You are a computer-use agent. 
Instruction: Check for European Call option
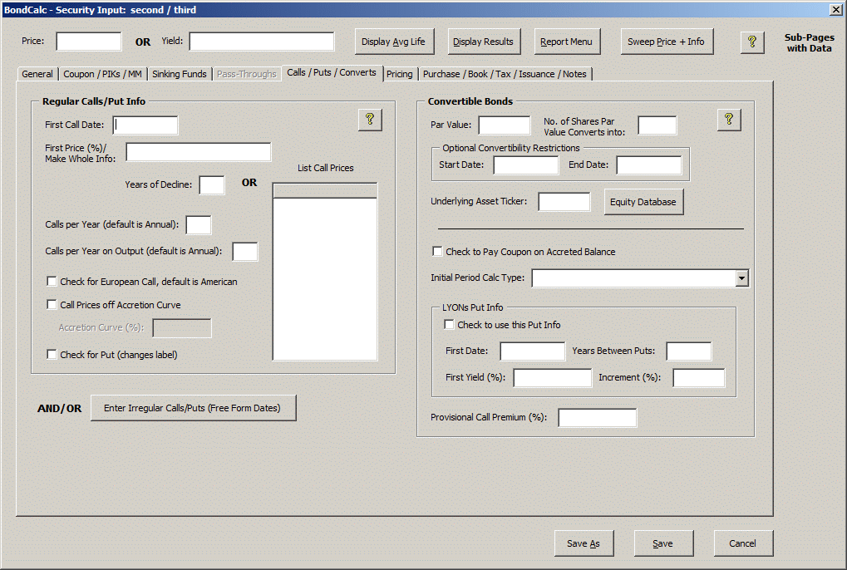coord(52,282)
